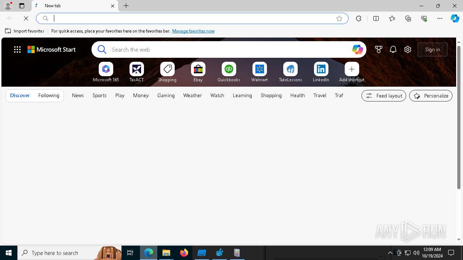The height and width of the screenshot is (260, 463).
Task: Open the Microsoft 365 shortcut
Action: [x=106, y=72]
